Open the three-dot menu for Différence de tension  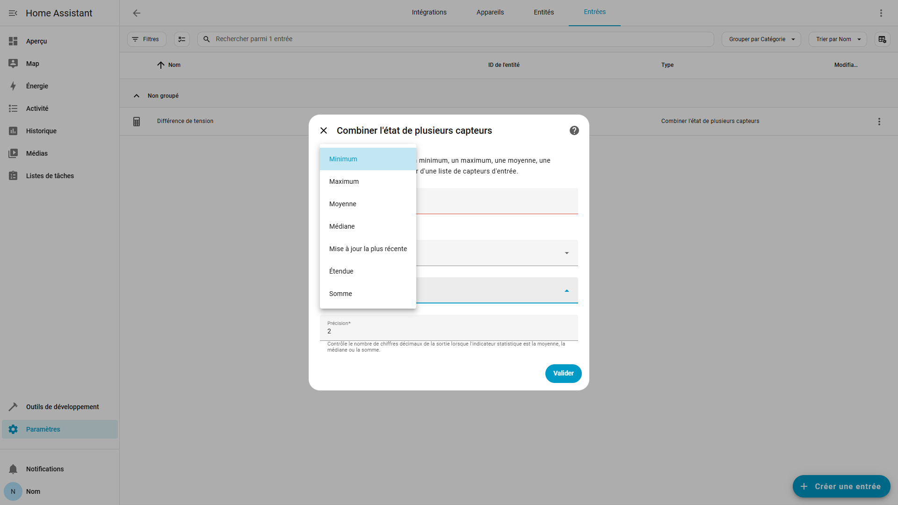coord(879,122)
